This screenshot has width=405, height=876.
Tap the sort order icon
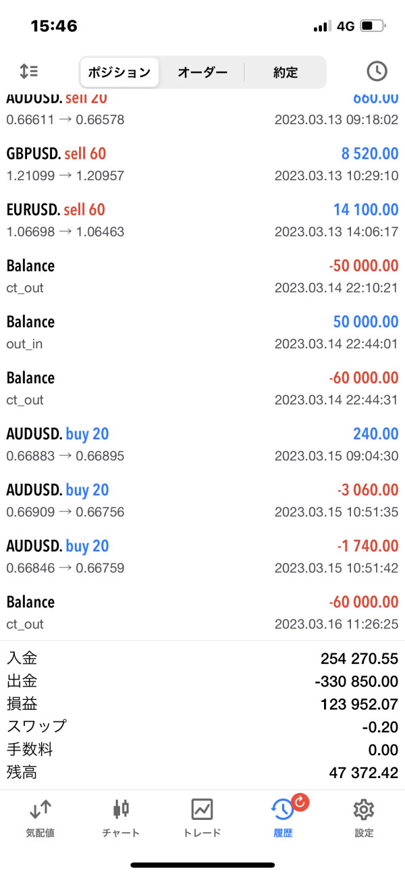pos(29,72)
